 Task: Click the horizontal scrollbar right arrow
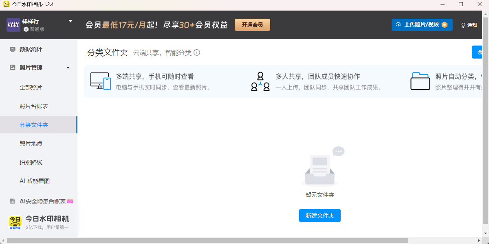[479, 241]
